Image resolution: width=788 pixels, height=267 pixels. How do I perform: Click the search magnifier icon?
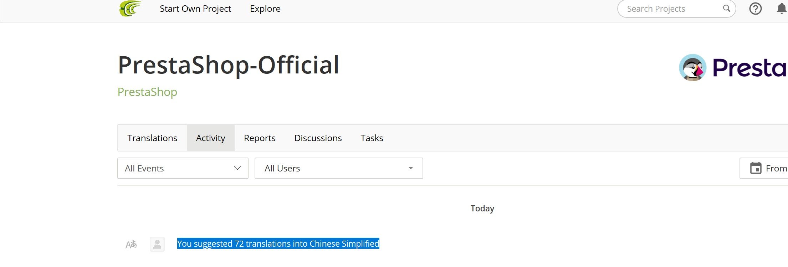pos(726,9)
